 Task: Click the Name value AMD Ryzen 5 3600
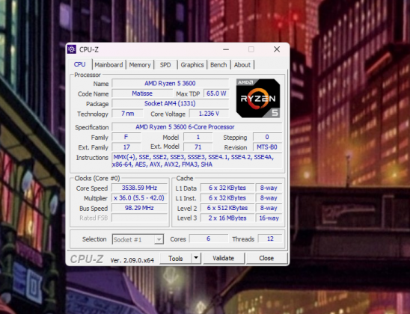(x=171, y=83)
